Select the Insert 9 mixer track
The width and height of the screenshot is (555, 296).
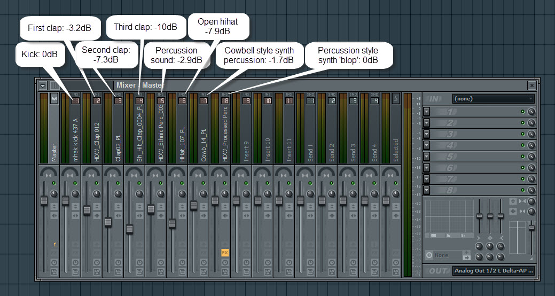pos(246,152)
